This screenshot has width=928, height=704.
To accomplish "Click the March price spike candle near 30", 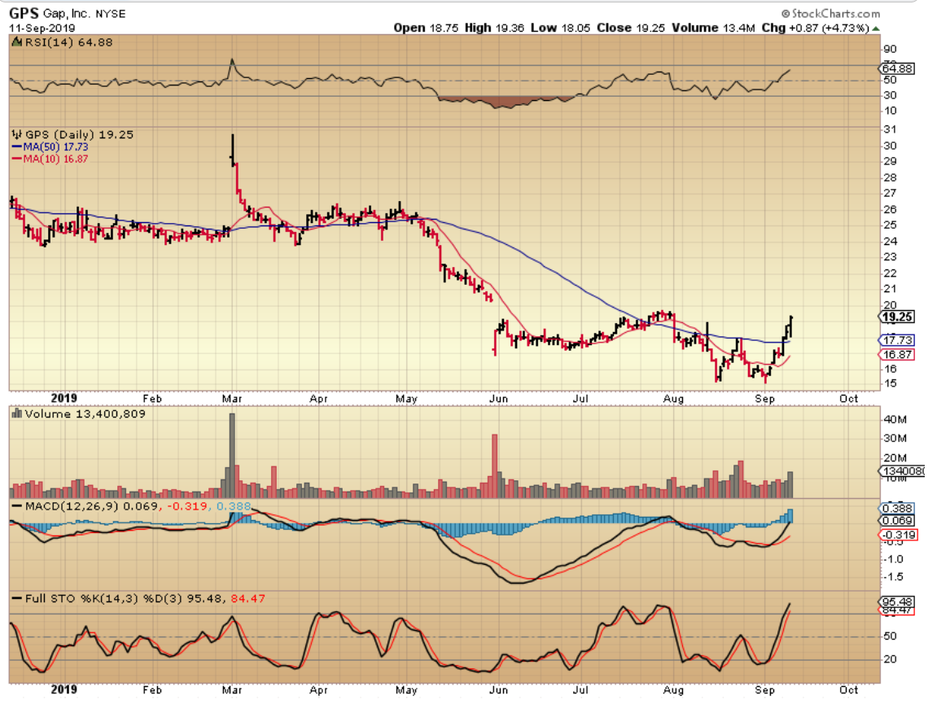I will (233, 151).
